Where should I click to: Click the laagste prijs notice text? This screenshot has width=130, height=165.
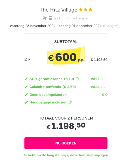pos(66,155)
